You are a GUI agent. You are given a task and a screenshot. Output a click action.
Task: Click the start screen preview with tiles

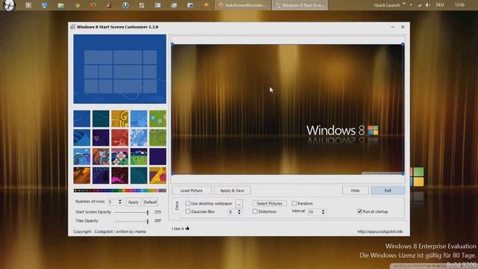tap(119, 69)
